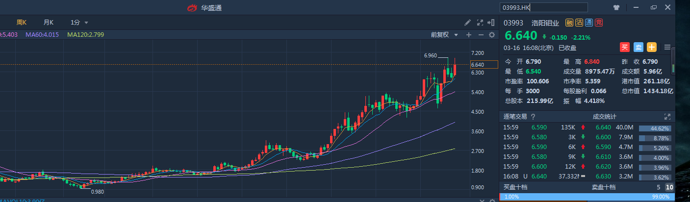The width and height of the screenshot is (690, 202).
Task: Add stock to watchlist with yellow plus
Action: 652,47
